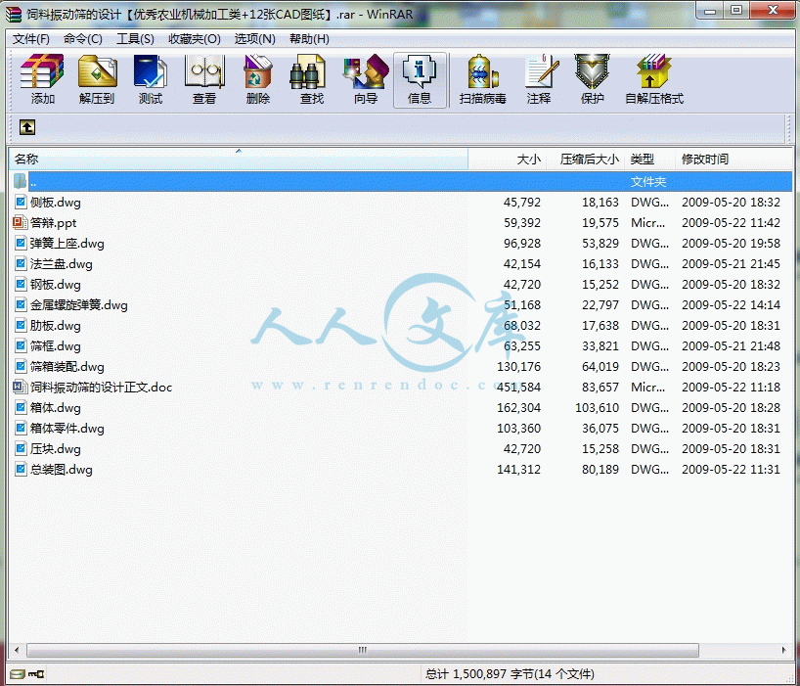Maximize the WinRAR window
800x686 pixels.
pos(736,10)
